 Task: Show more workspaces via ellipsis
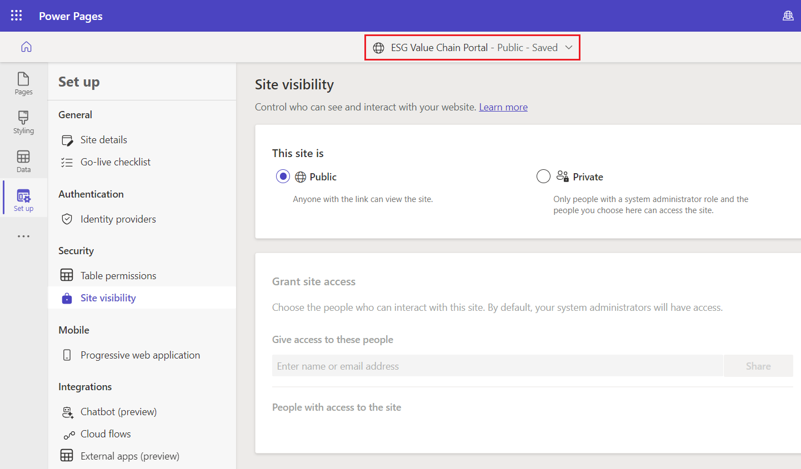point(23,236)
